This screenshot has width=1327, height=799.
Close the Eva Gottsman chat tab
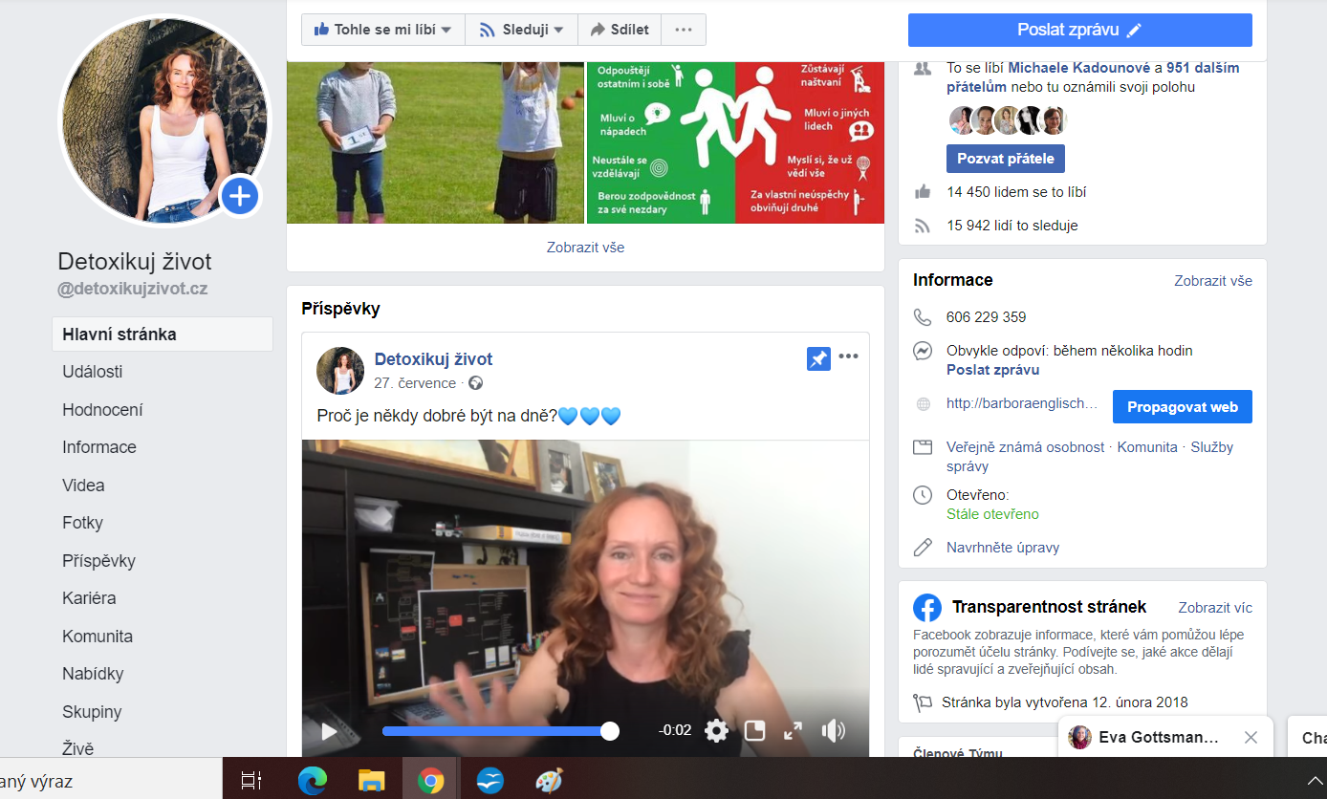(x=1251, y=738)
